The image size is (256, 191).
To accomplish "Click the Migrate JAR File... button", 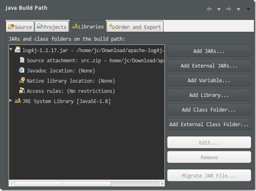I will click(x=209, y=175).
